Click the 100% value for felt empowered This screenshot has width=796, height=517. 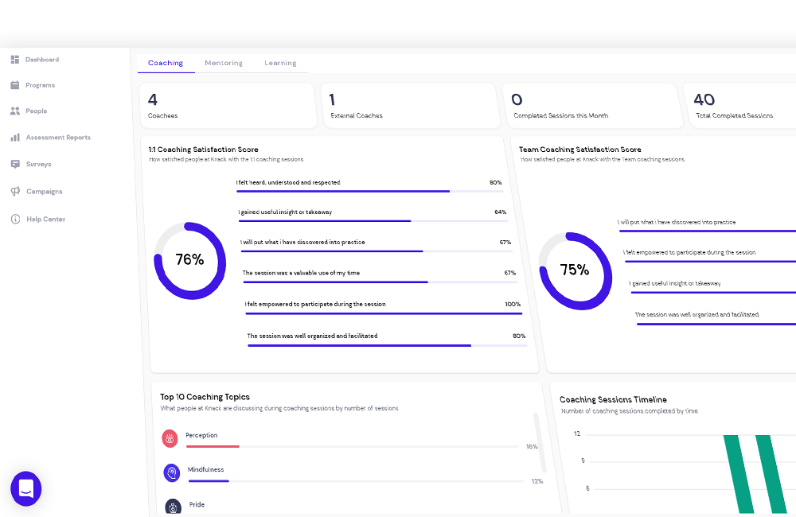(x=513, y=305)
